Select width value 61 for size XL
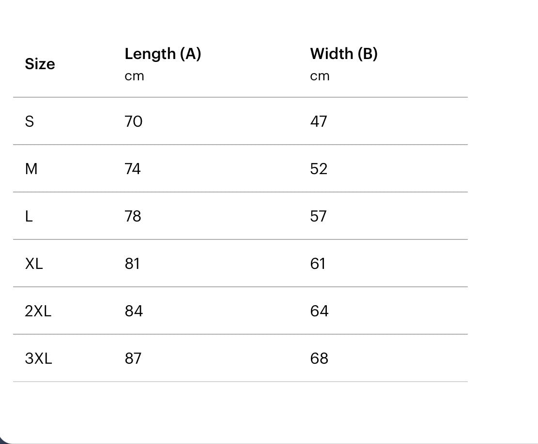 [x=318, y=264]
